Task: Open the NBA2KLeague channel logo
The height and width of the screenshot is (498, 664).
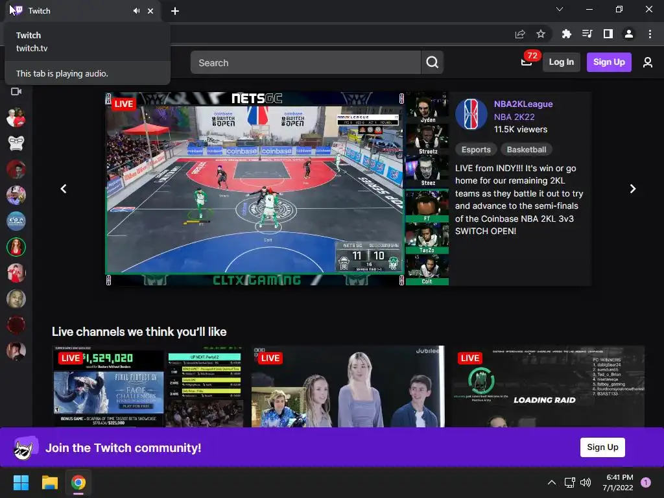Action: (x=471, y=114)
